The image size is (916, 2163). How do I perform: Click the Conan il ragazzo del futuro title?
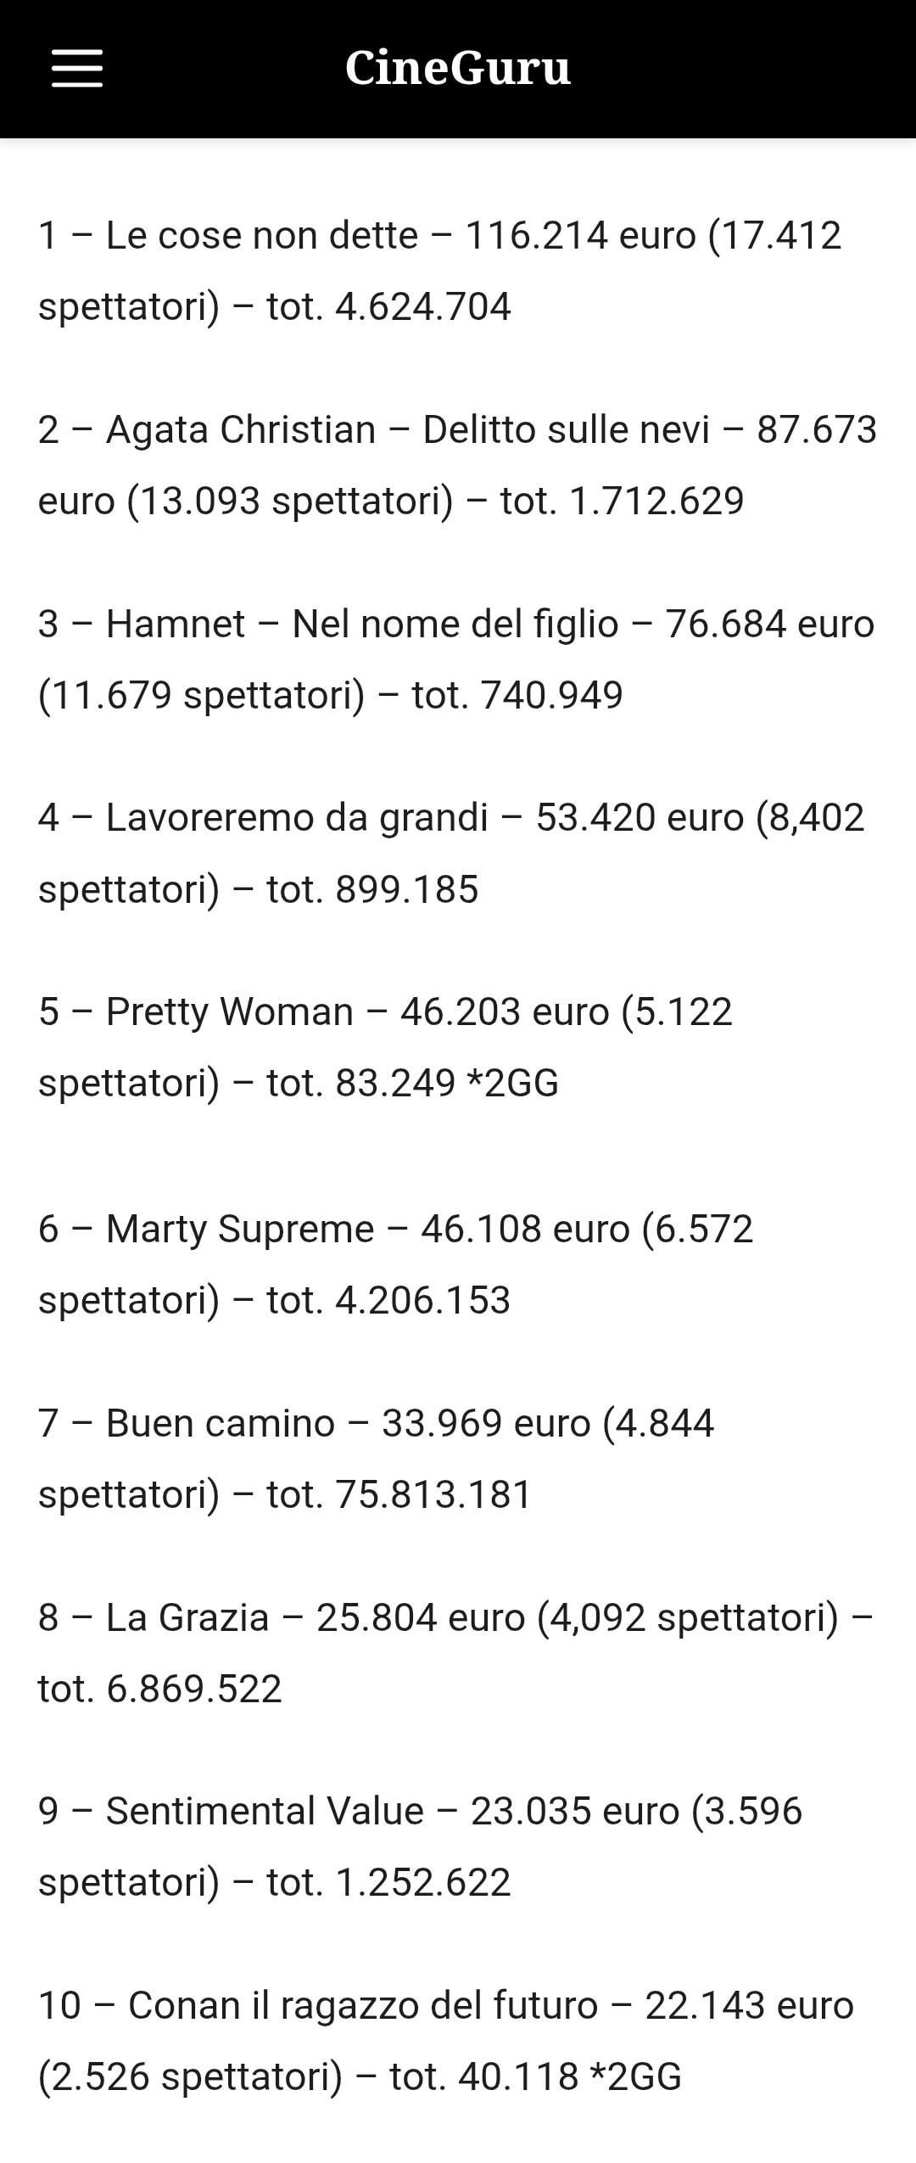click(363, 2005)
